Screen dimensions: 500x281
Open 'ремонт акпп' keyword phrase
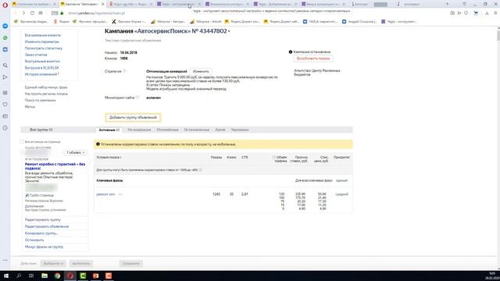point(105,194)
